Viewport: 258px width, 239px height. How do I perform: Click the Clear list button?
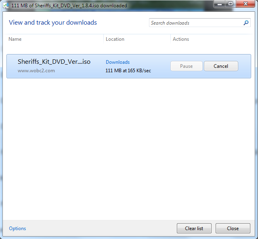pyautogui.click(x=194, y=229)
